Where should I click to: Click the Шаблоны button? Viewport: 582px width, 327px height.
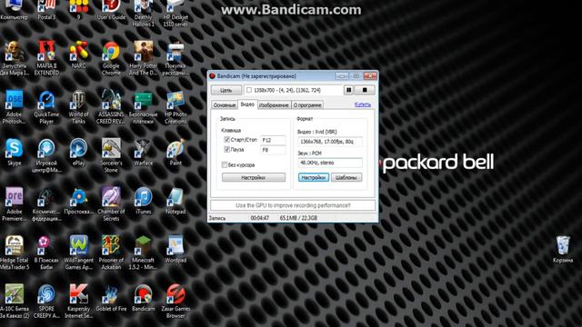(x=346, y=178)
